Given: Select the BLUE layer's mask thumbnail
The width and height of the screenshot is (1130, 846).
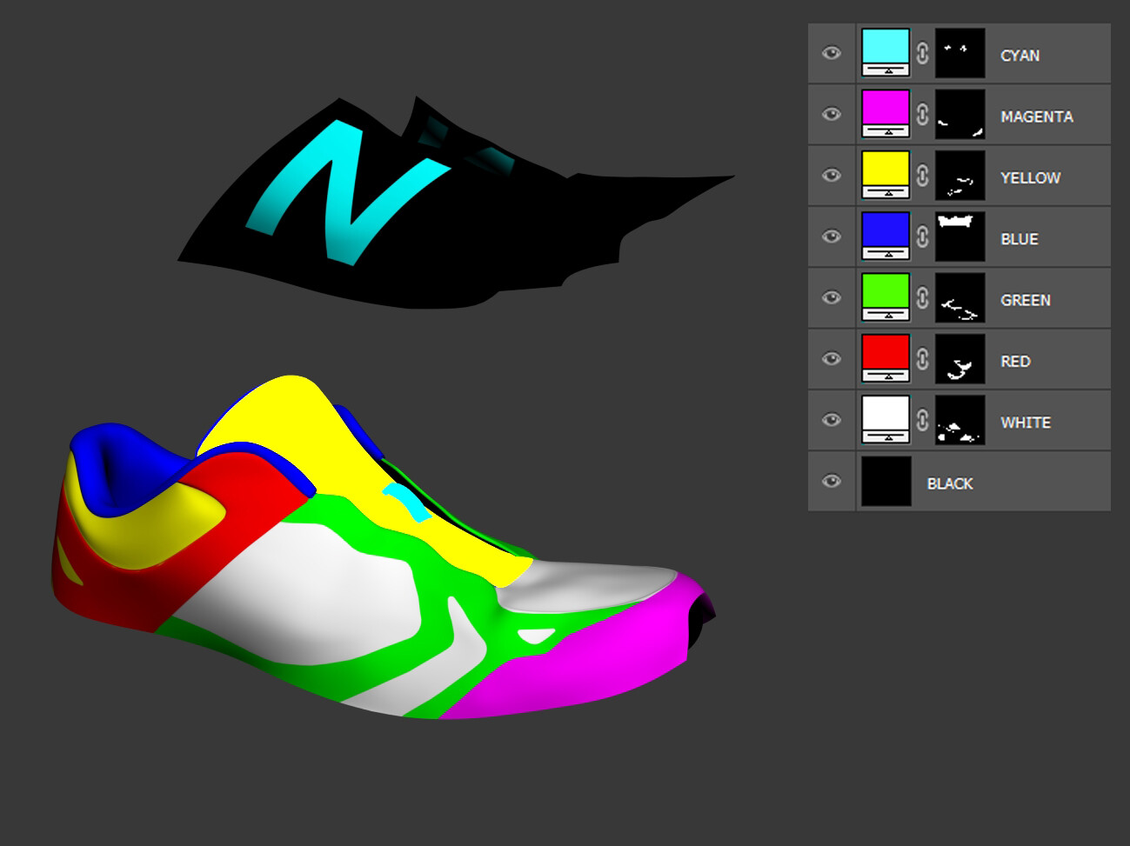Looking at the screenshot, I should point(960,236).
